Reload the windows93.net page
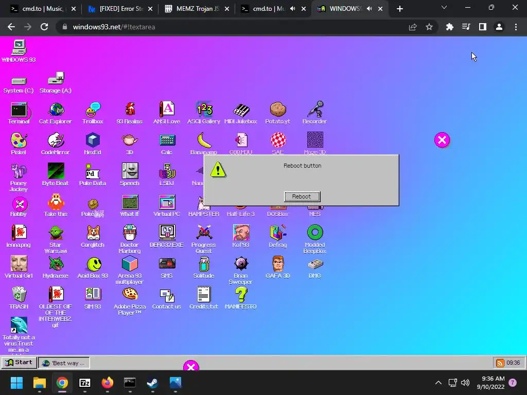Image resolution: width=527 pixels, height=395 pixels. coord(44,27)
